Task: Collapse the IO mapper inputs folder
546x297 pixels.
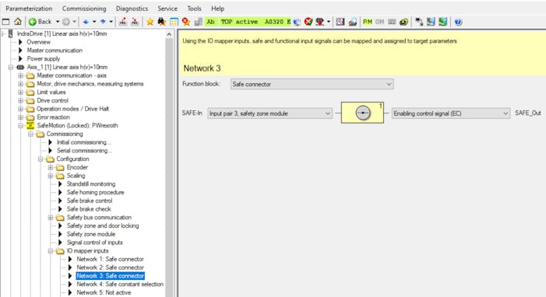Action: 51,251
